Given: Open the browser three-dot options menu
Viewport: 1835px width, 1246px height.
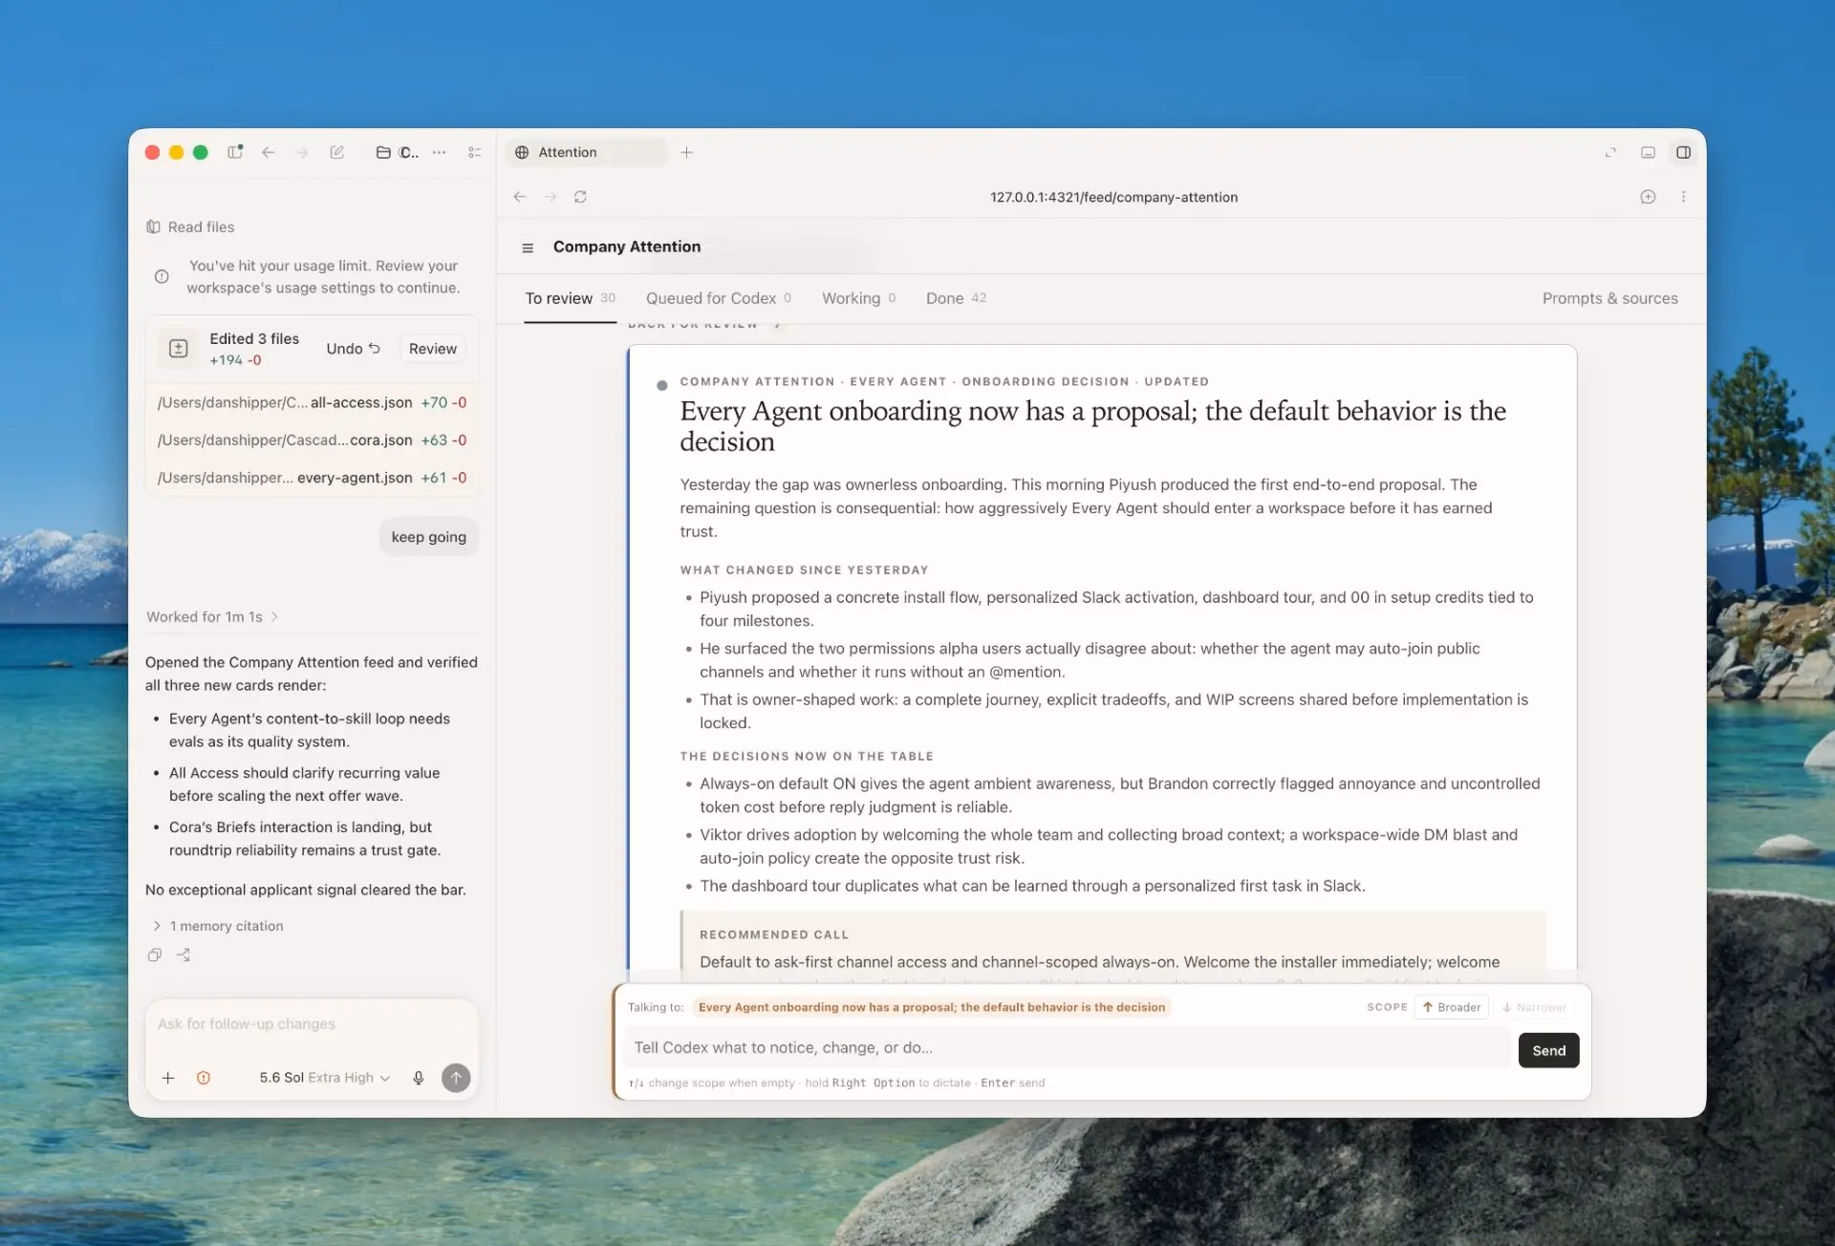Looking at the screenshot, I should (x=1683, y=197).
